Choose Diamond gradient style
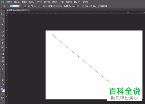Image resolution: width=145 pixels, height=104 pixels. (39, 6)
